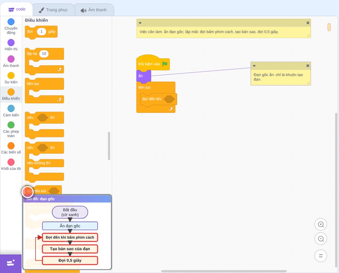This screenshot has width=339, height=273.
Task: Close the 'Đạn gốc ẩn' comment
Action: coord(308,66)
